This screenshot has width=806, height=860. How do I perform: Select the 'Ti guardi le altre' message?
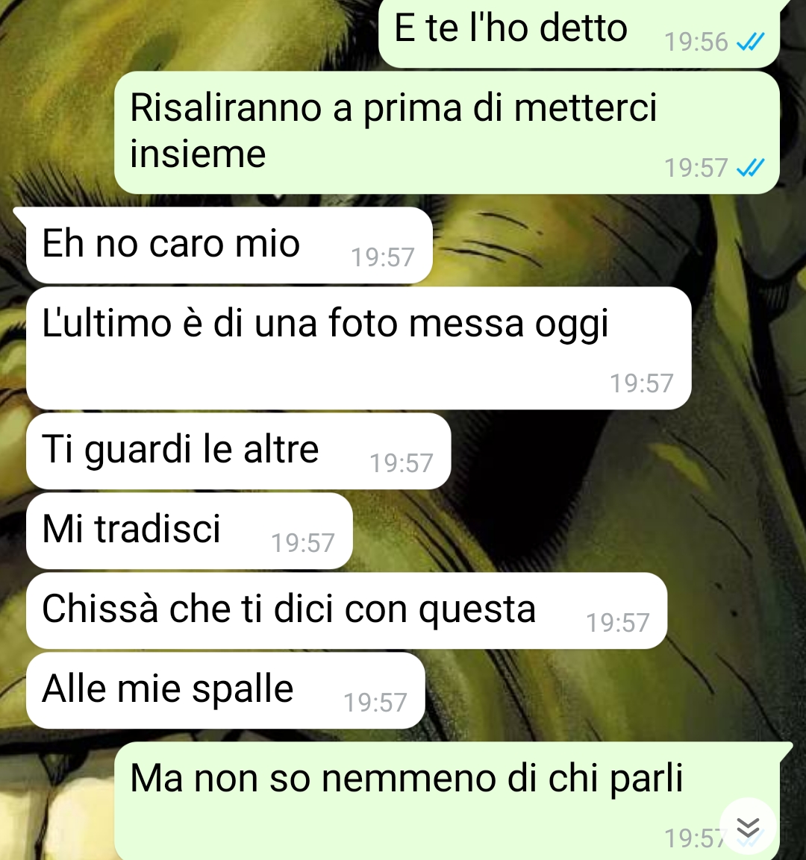238,451
